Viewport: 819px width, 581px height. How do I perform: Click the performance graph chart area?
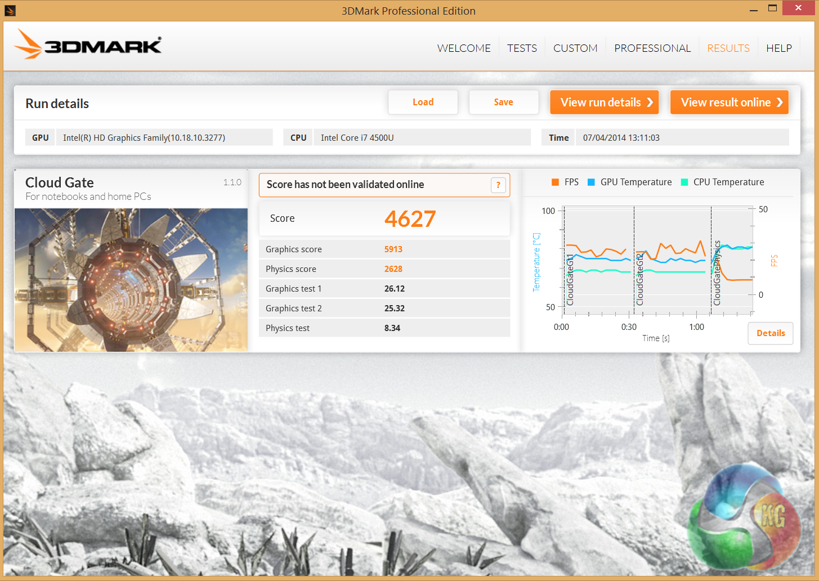pos(658,260)
